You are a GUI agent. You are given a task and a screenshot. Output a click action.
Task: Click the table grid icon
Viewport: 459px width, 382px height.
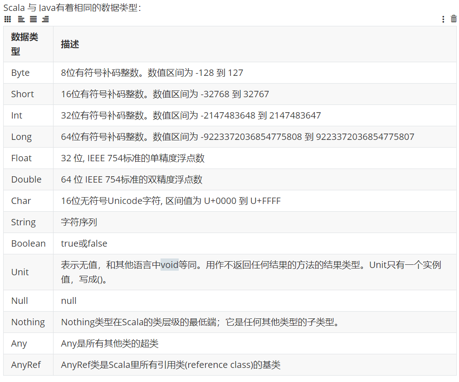tap(8, 19)
